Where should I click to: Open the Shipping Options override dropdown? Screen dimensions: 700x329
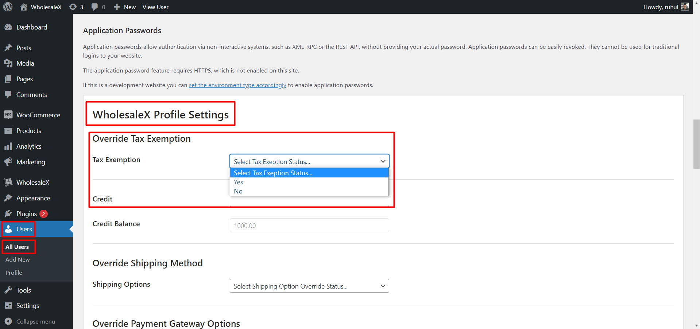point(309,286)
